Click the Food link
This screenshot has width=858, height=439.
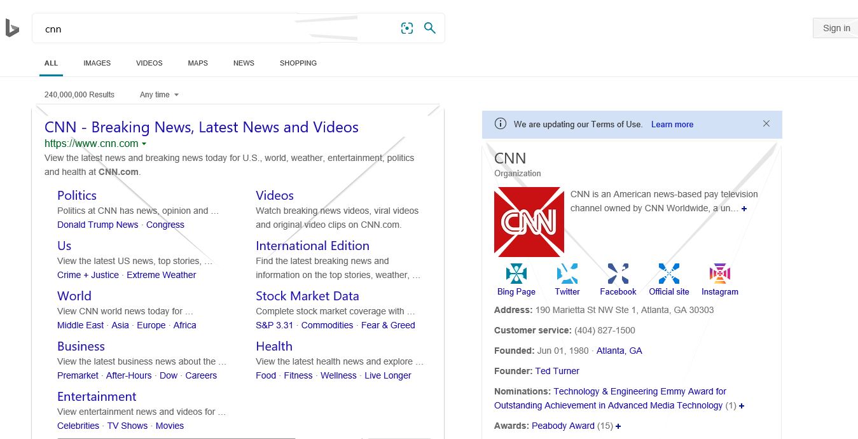[x=266, y=375]
